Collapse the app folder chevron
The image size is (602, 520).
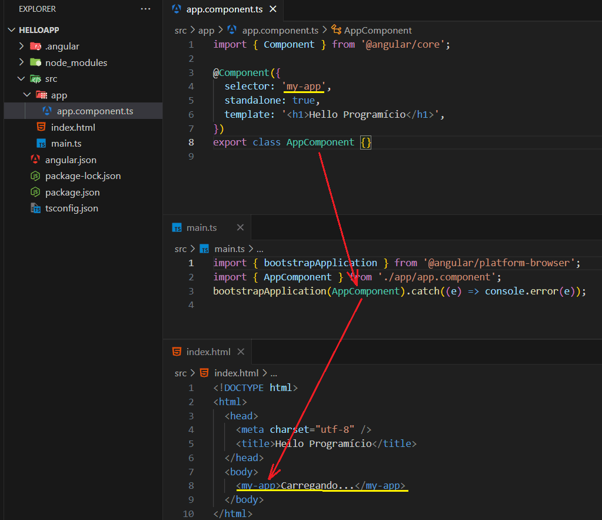tap(27, 95)
